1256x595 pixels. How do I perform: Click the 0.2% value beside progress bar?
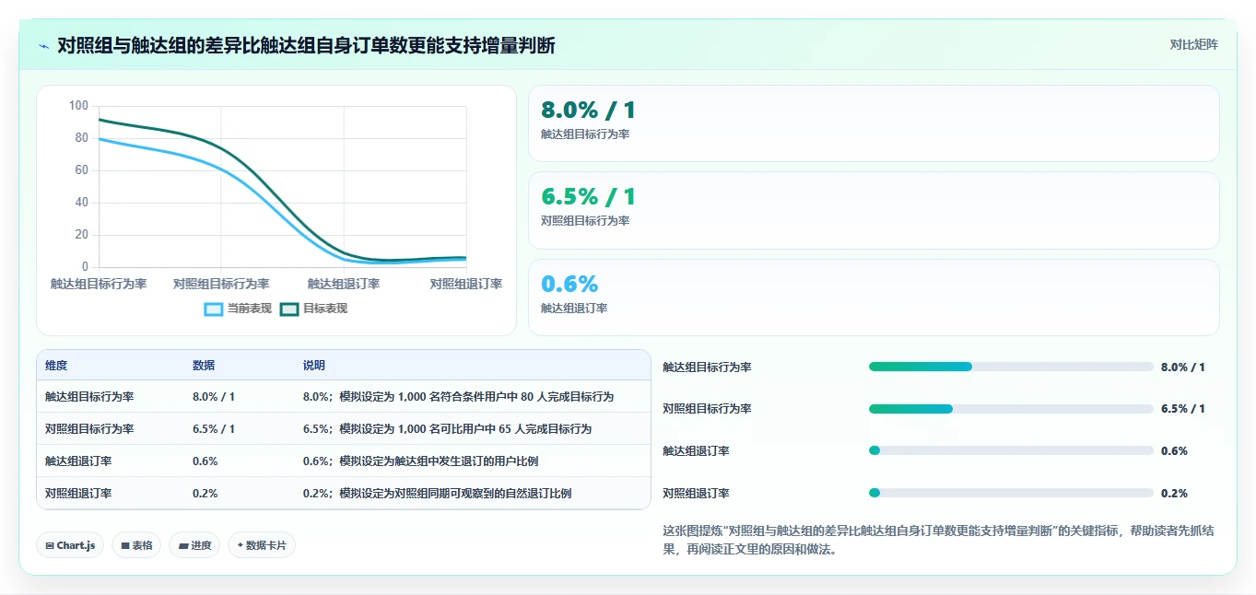[1174, 493]
